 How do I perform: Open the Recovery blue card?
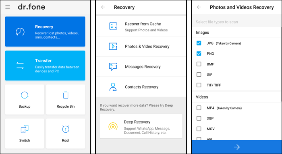pyautogui.click(x=45, y=32)
